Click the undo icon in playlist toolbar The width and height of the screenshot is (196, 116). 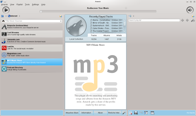pos(141,113)
